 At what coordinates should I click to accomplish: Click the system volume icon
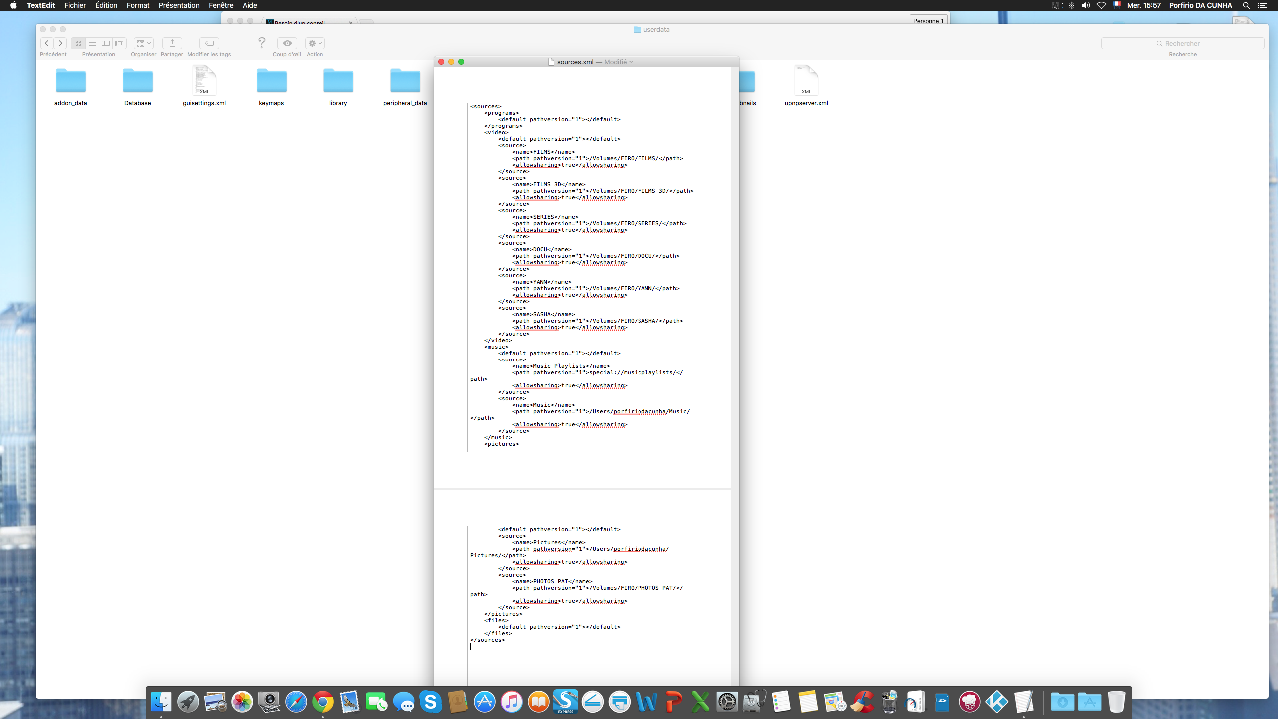click(1086, 5)
